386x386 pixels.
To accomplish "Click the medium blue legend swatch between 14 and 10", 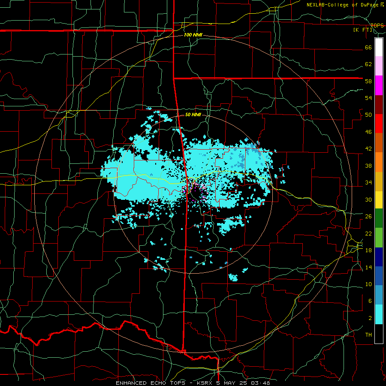I will click(x=379, y=276).
